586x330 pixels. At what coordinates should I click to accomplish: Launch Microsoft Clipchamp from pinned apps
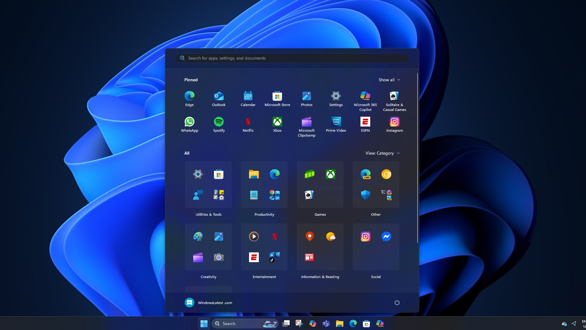click(306, 127)
